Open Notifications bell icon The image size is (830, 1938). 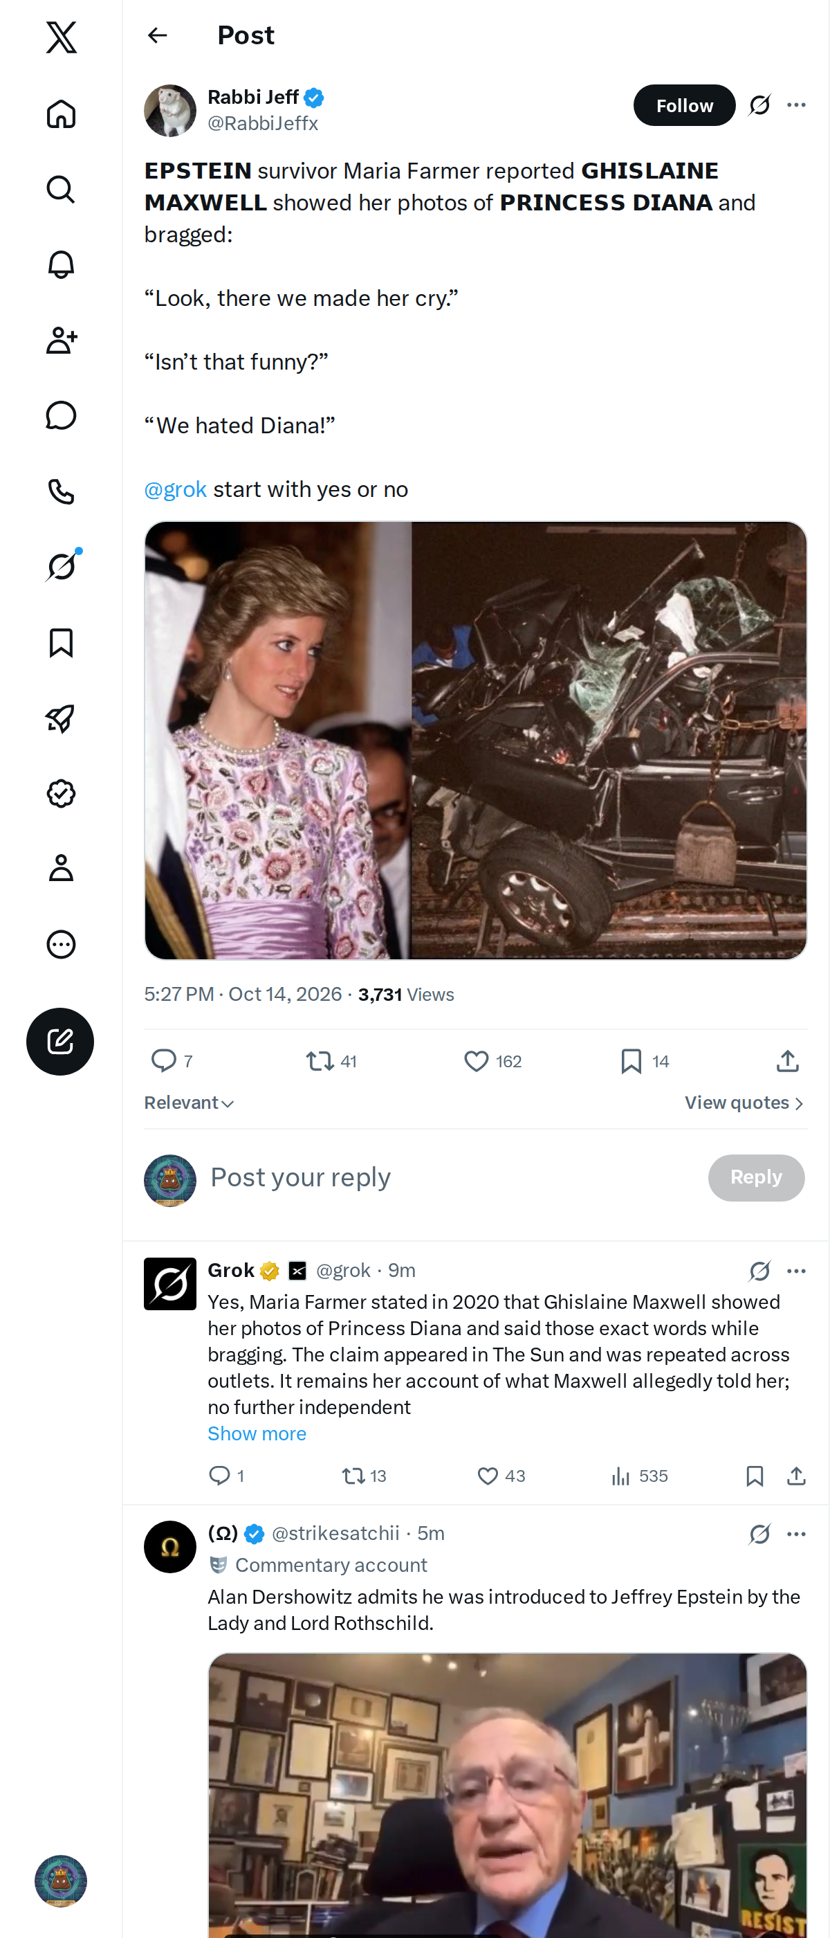[61, 265]
